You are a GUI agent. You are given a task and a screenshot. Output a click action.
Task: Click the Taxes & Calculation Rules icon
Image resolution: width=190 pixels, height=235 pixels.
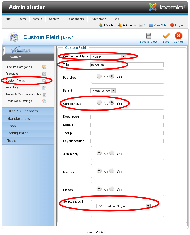tap(44, 95)
